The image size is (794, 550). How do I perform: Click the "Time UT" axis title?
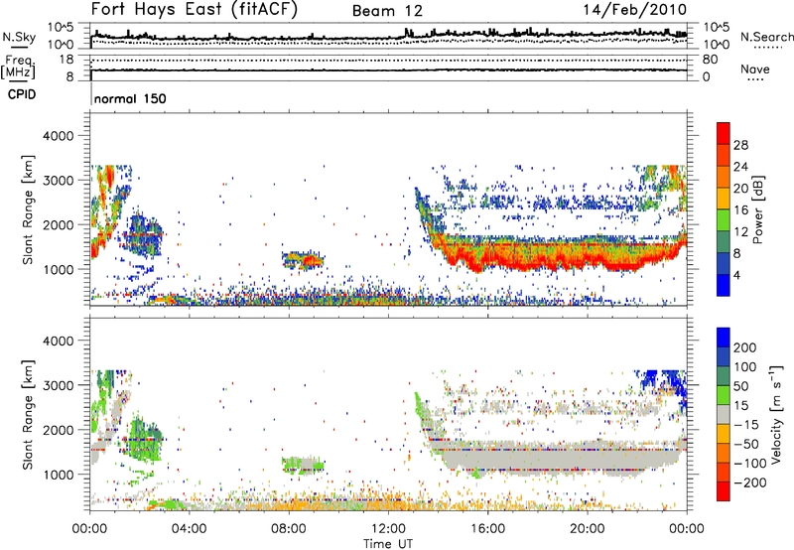(388, 544)
